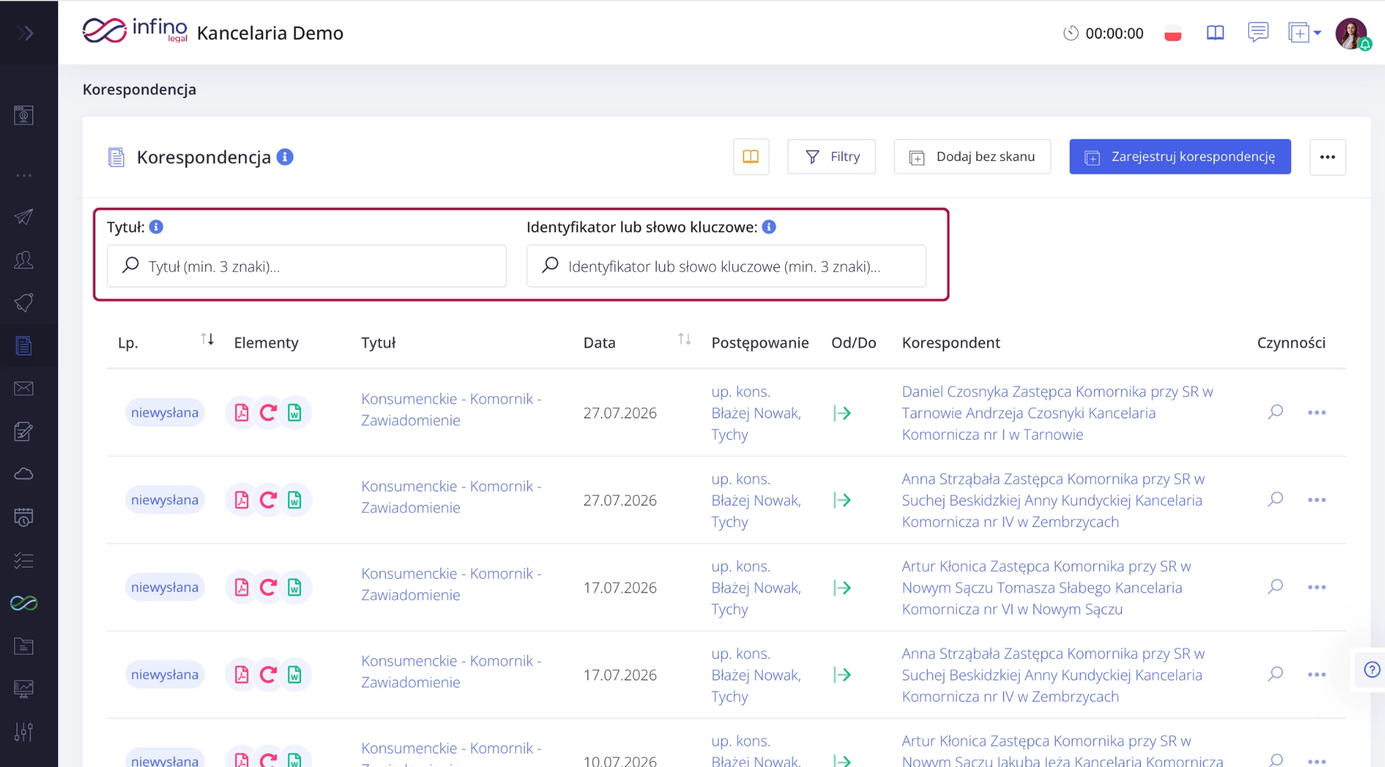Open the correspondence document sidebar icon
1385x767 pixels.
(x=24, y=346)
